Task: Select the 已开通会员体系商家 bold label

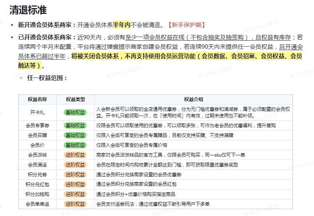Action: [x=45, y=37]
